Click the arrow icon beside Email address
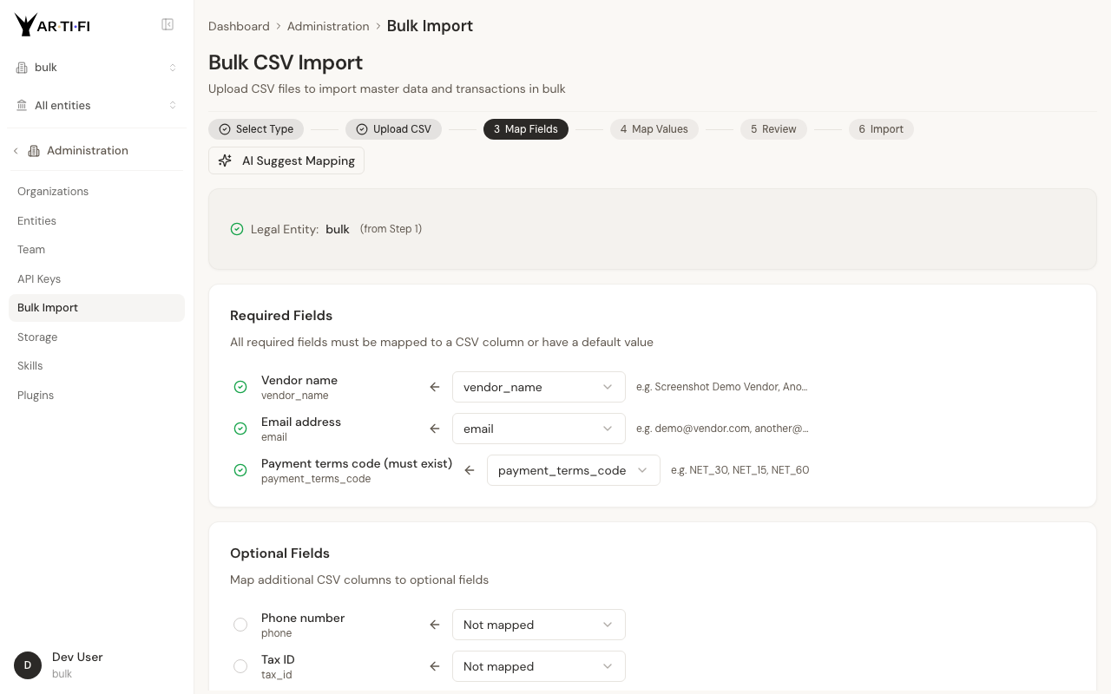The height and width of the screenshot is (694, 1111). [435, 429]
